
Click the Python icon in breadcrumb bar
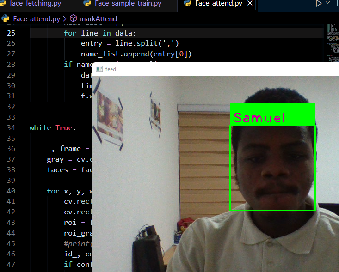click(6, 19)
